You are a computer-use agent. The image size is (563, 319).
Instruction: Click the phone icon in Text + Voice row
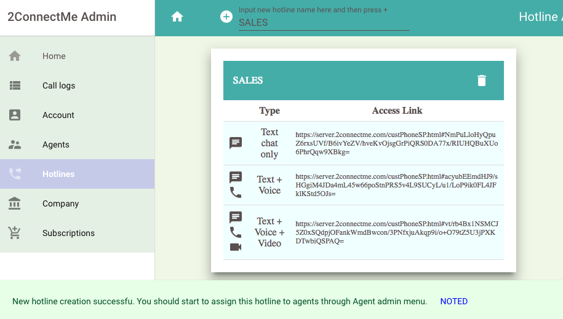(236, 192)
